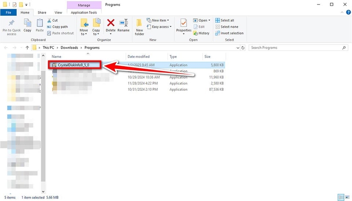Click the 10/29/2024 10:36 AM date cell
Screen dimensions: 352x201
(x=144, y=77)
